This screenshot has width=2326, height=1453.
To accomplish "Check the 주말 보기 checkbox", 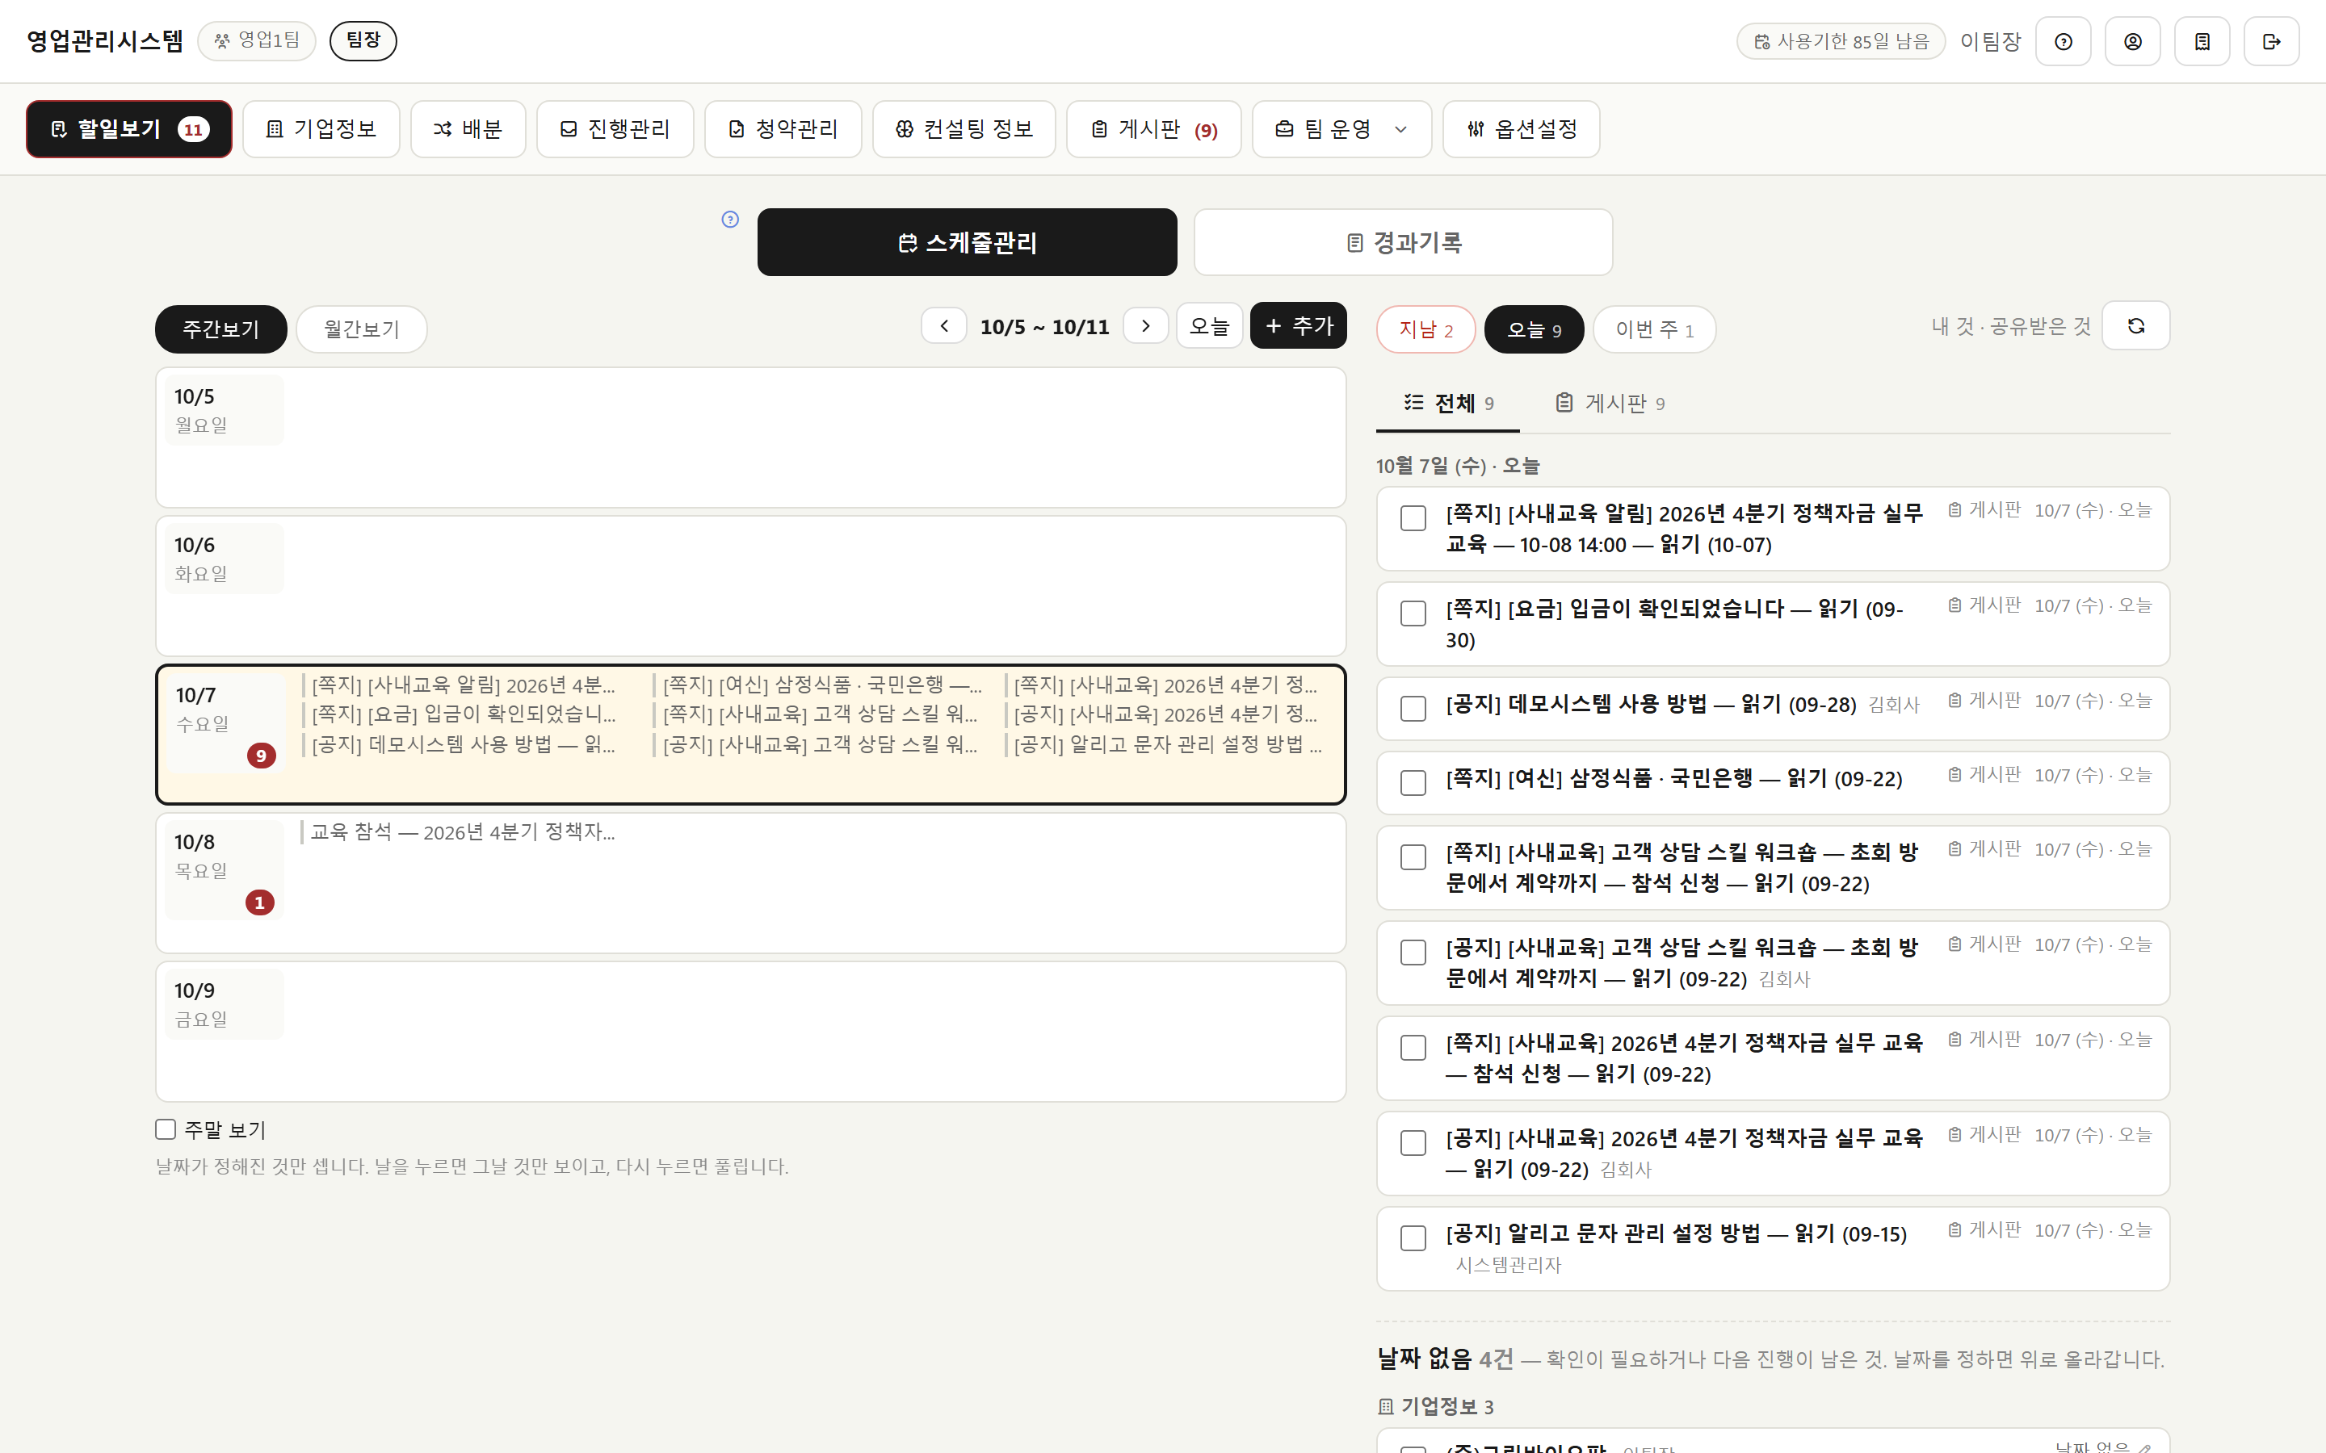I will 166,1129.
